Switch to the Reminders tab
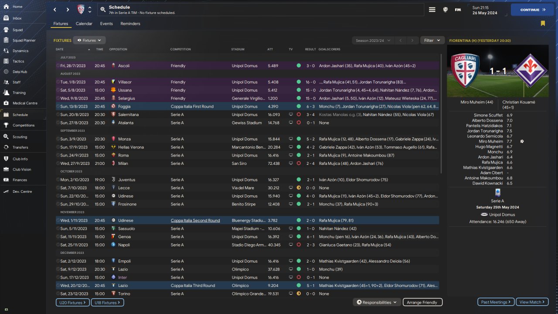Viewport: 558px width, 314px height. [130, 24]
